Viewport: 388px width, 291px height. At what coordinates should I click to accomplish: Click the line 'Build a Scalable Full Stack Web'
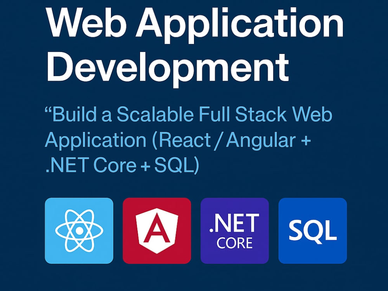click(188, 114)
